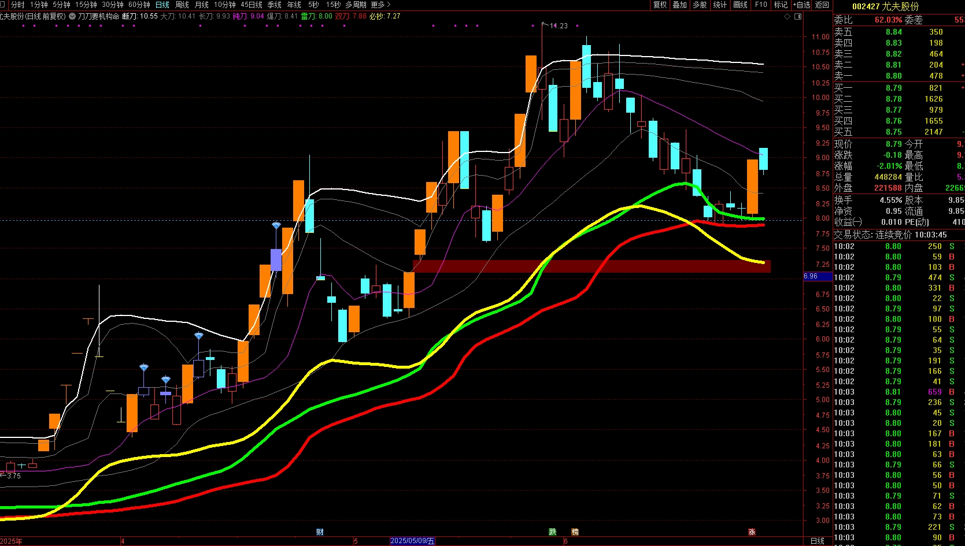Click 净资 0.95 value
Viewport: 965px width, 546px height.
pyautogui.click(x=894, y=211)
